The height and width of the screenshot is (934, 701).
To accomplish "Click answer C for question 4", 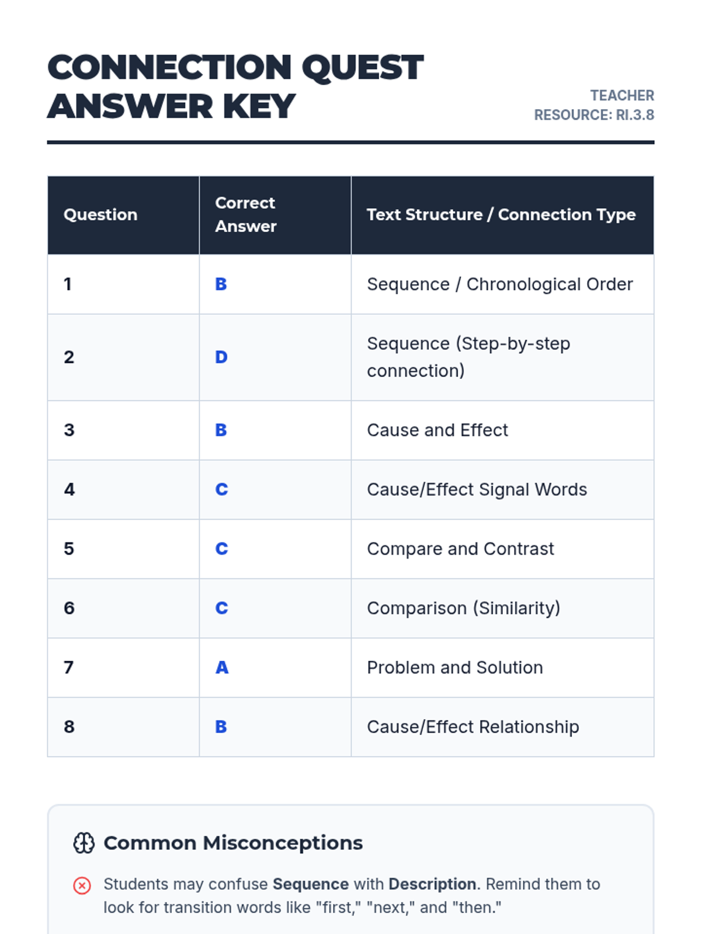I will pos(221,490).
